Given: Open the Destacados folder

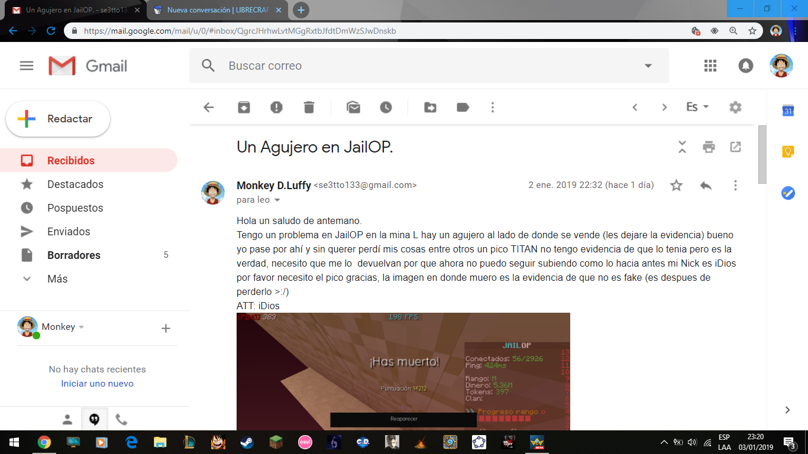Looking at the screenshot, I should point(89,184).
